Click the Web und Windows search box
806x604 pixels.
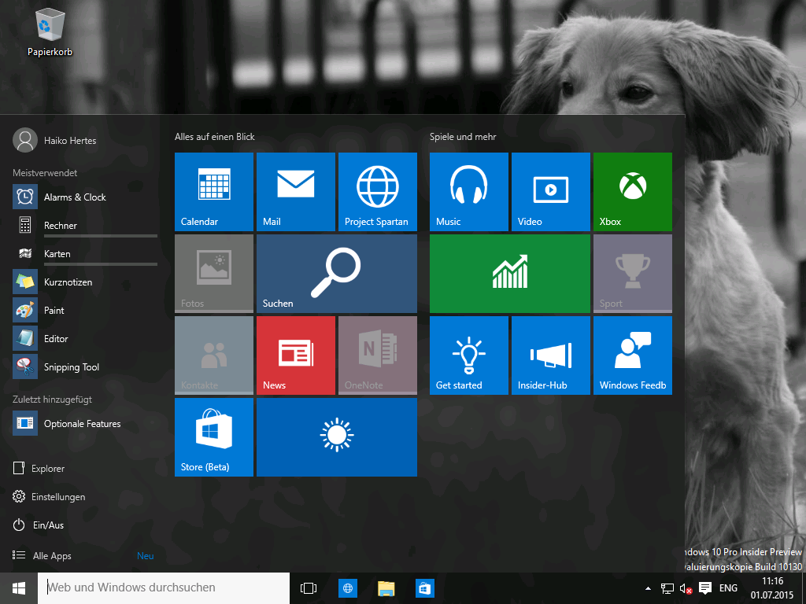click(x=164, y=588)
